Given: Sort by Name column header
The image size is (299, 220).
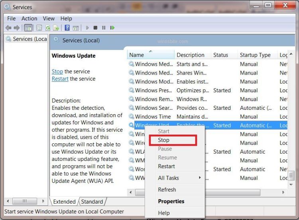Looking at the screenshot, I should click(x=151, y=55).
